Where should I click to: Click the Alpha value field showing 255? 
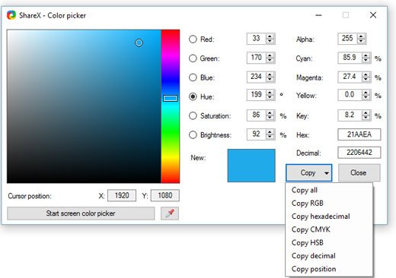tap(347, 38)
